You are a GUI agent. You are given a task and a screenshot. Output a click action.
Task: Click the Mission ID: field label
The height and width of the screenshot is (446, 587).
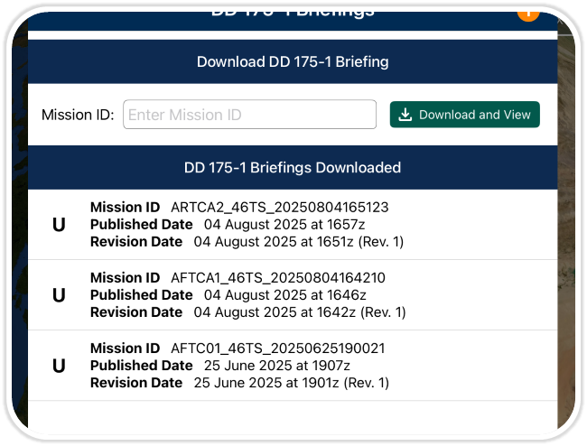tap(78, 115)
